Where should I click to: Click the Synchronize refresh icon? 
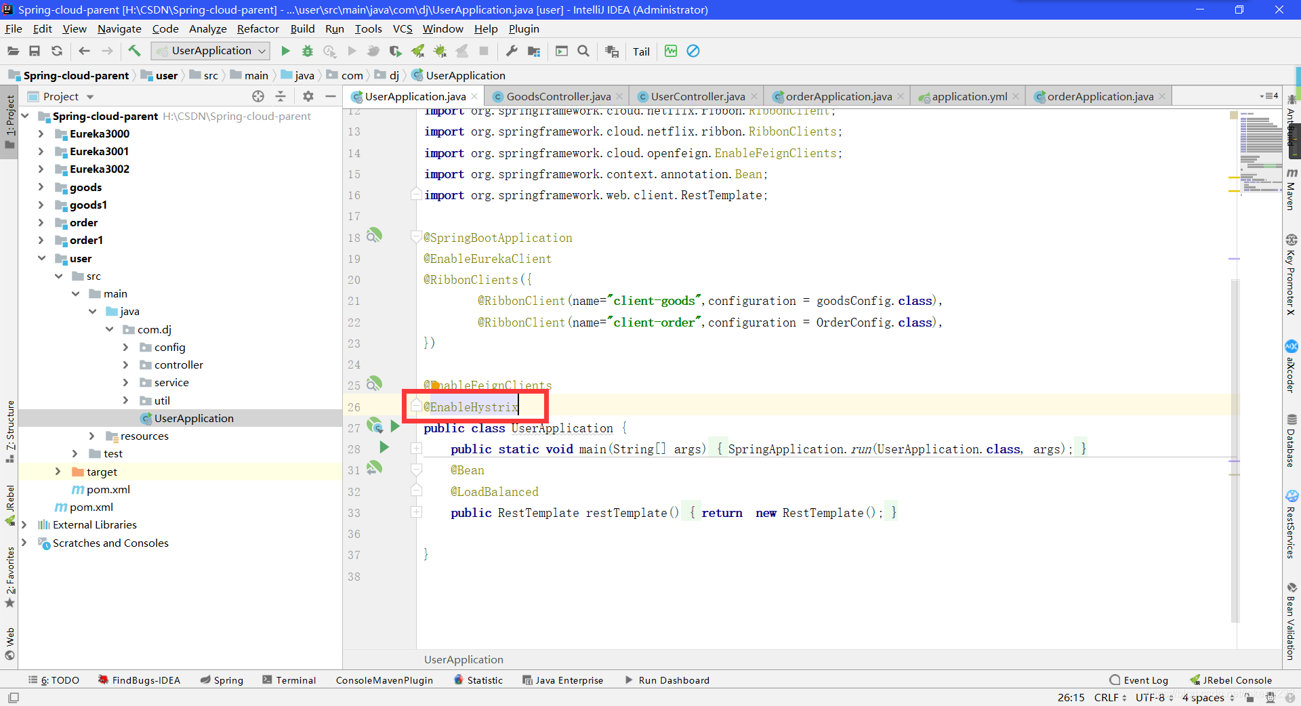[x=57, y=51]
